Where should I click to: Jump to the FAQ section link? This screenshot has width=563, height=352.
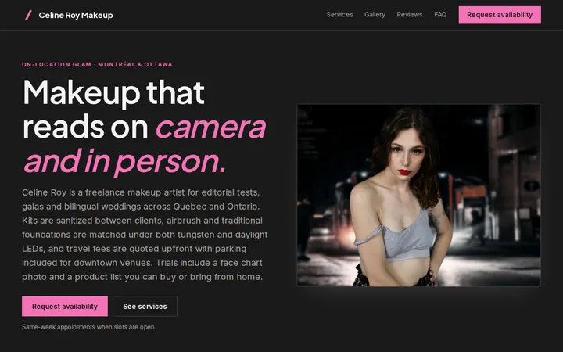[x=440, y=15]
